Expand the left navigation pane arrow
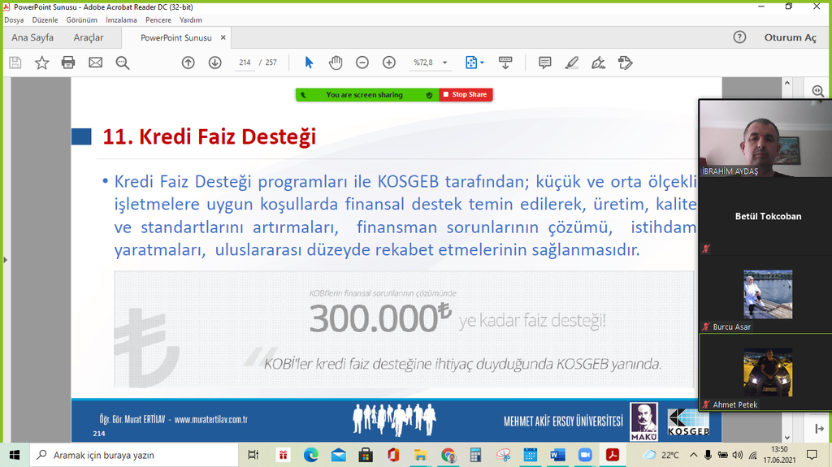Viewport: 832px width, 467px height. [4, 260]
